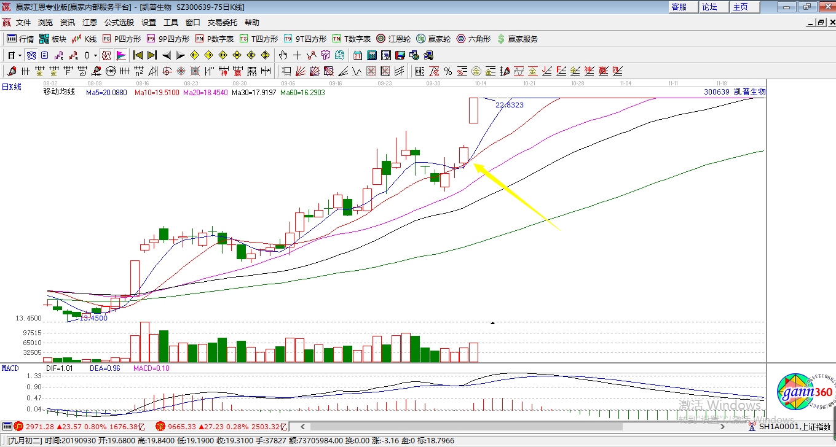The height and width of the screenshot is (447, 836).
Task: Select the first pencil drawing tool
Action: pos(11,71)
